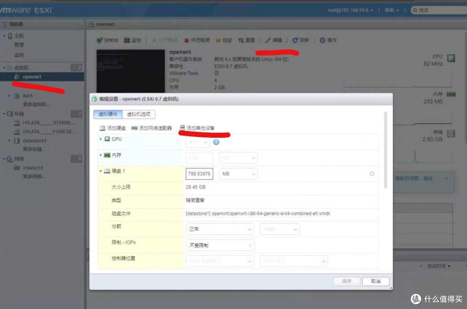Click the 完成时间 column sort header

point(438,266)
